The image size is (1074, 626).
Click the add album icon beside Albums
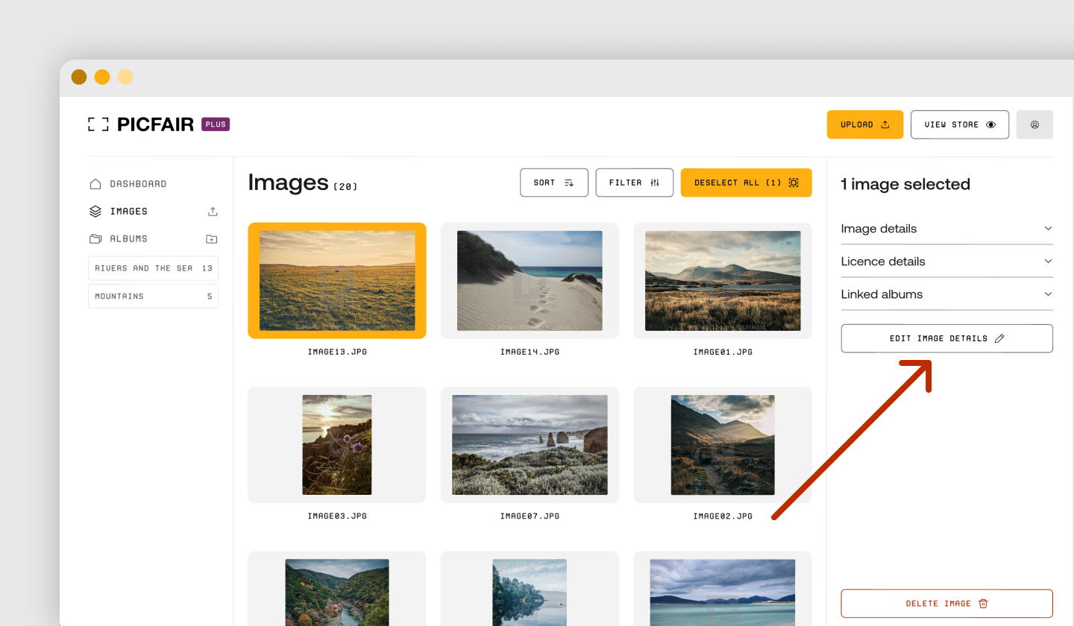pyautogui.click(x=212, y=239)
